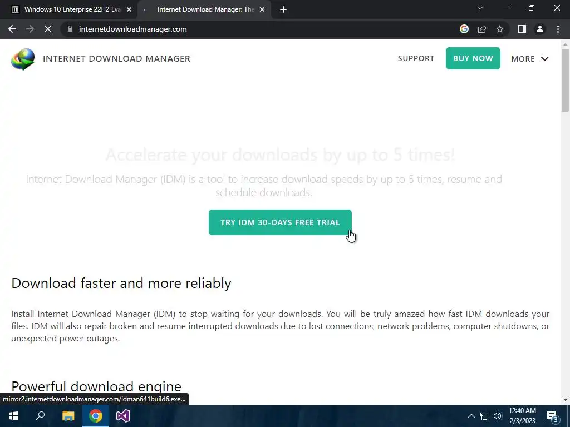Viewport: 570px width, 427px height.
Task: Open taskbar search magnifier
Action: click(x=40, y=416)
